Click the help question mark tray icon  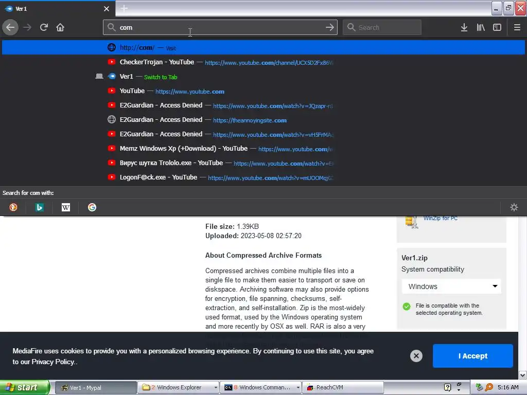coord(447,387)
